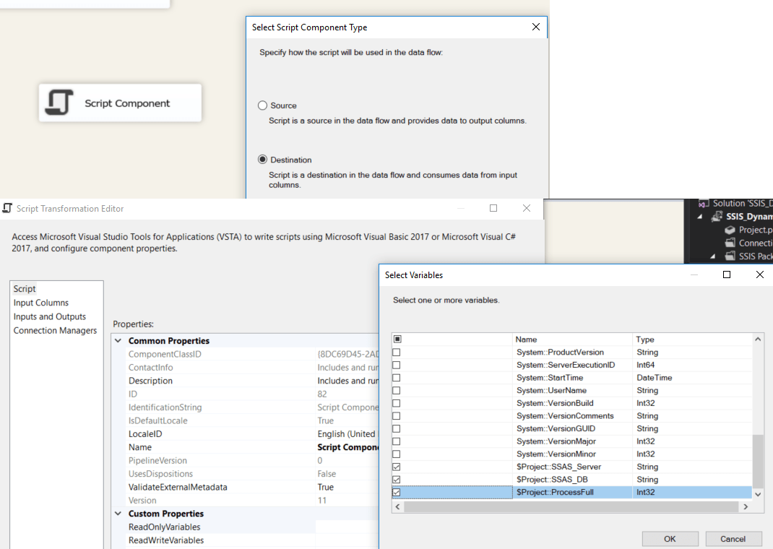Toggle the select-all checkbox in variables header

click(396, 339)
